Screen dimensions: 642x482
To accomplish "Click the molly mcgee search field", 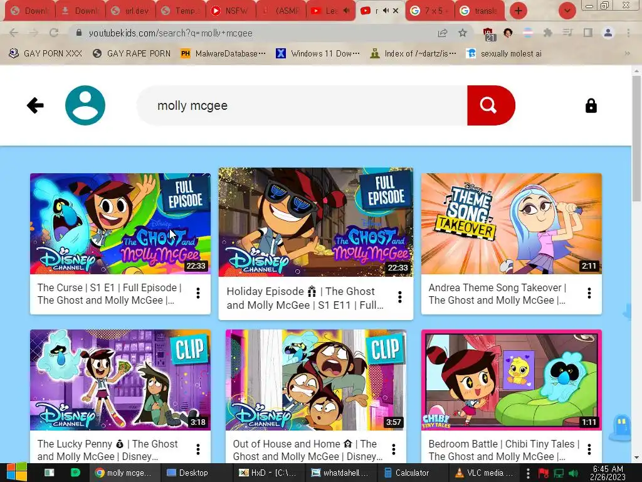I will (302, 105).
